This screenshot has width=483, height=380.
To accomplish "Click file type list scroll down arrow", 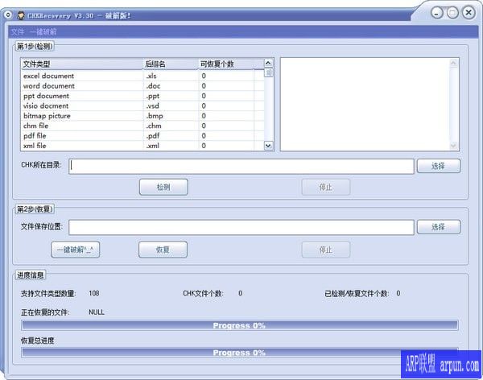I will click(x=269, y=146).
